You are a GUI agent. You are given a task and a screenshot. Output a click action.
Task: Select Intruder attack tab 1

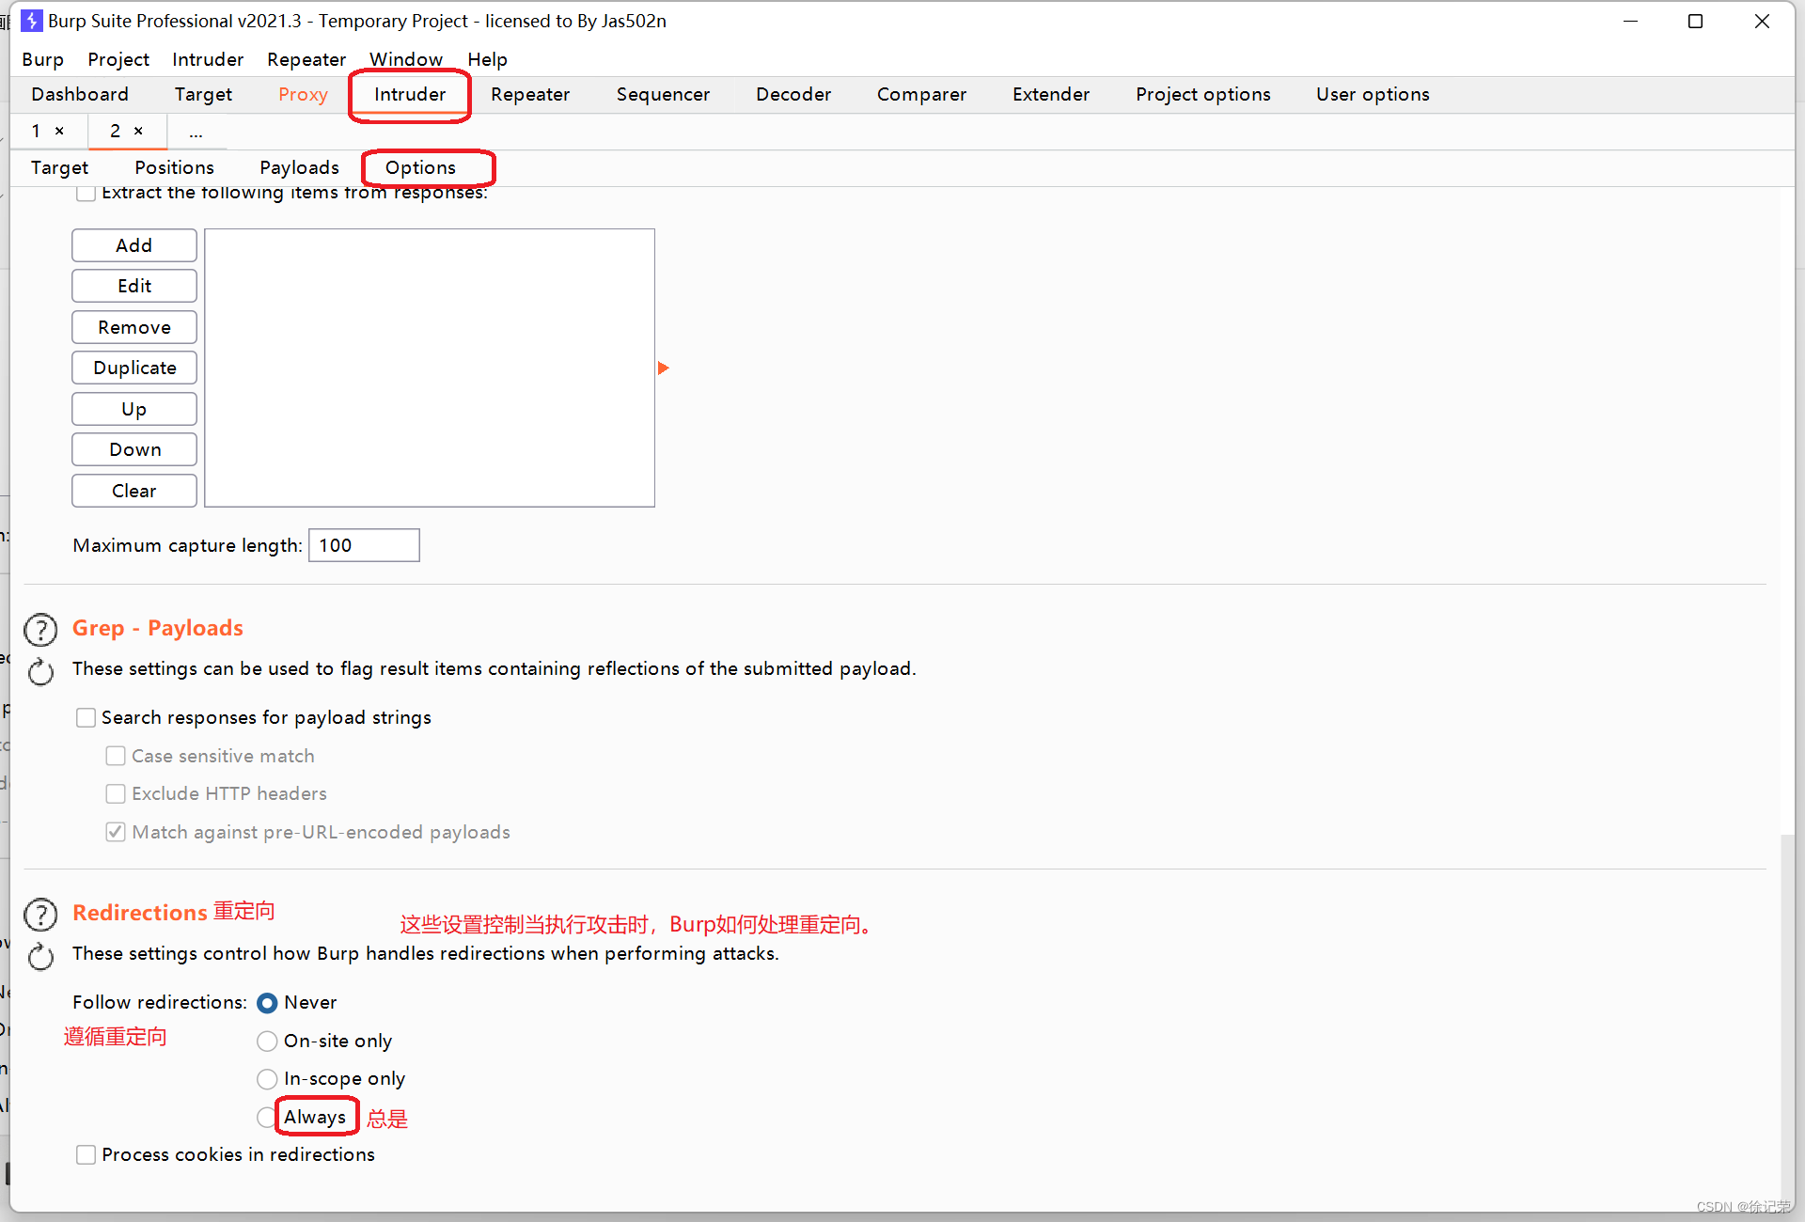point(36,131)
